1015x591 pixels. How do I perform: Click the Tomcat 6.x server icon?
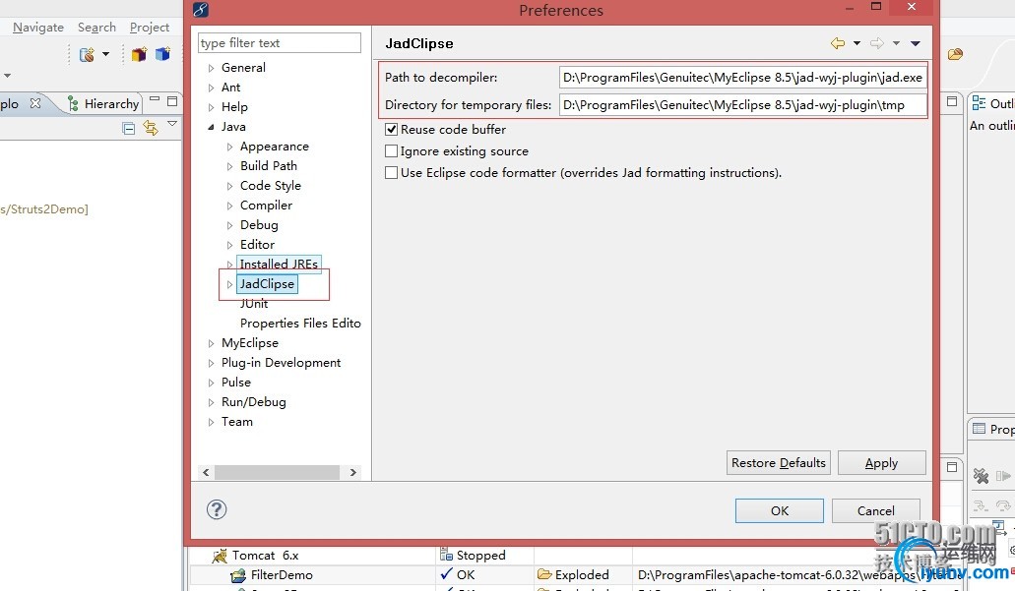point(221,556)
